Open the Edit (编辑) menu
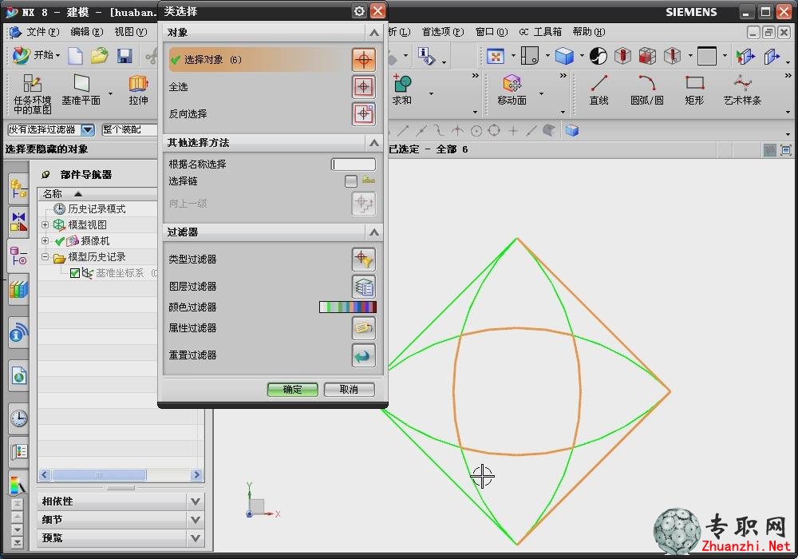The image size is (798, 559). pyautogui.click(x=86, y=32)
